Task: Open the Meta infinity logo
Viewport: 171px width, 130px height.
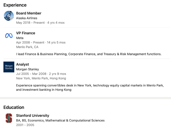Action: pos(9,36)
